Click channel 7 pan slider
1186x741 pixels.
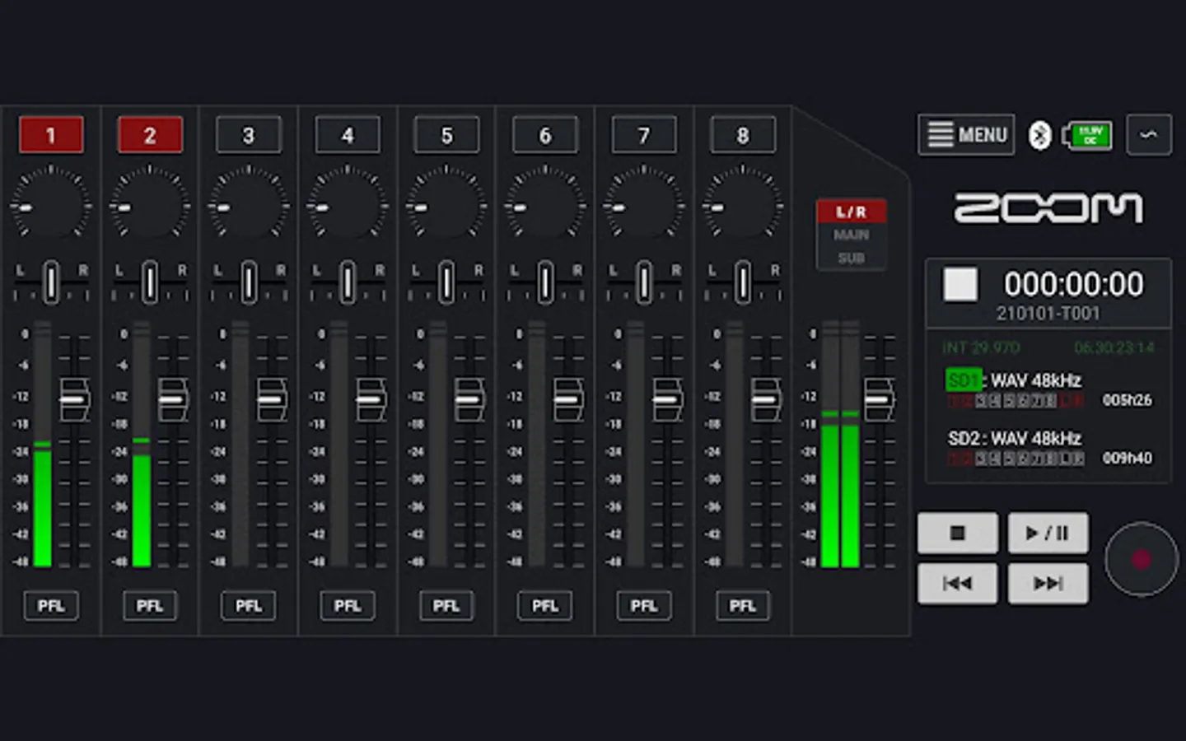[644, 282]
